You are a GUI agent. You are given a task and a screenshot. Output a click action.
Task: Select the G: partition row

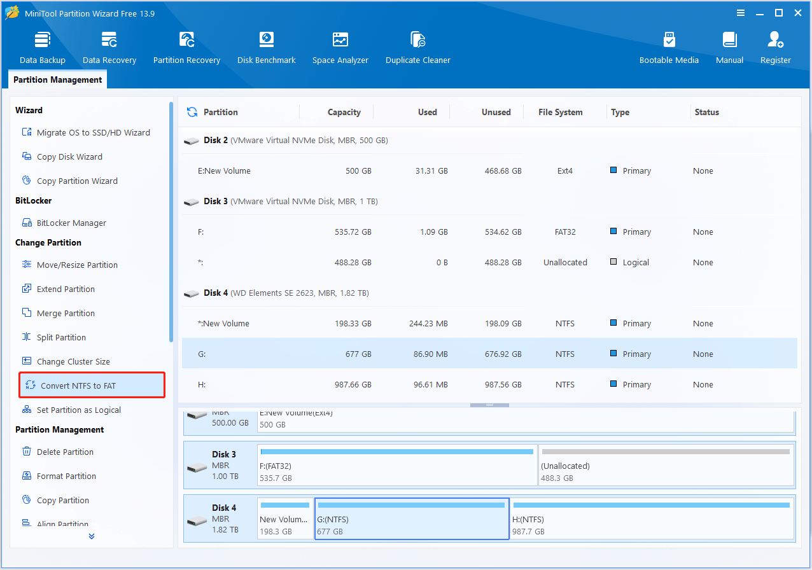click(x=489, y=354)
